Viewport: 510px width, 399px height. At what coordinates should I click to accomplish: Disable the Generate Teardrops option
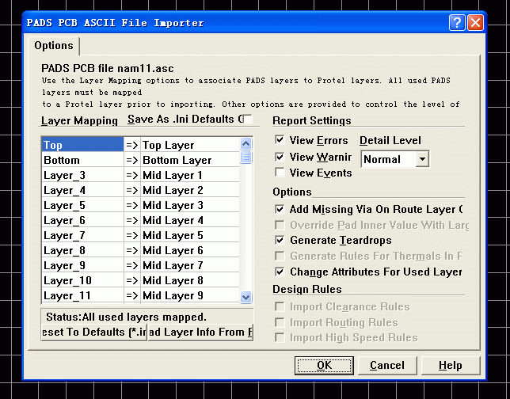(280, 240)
